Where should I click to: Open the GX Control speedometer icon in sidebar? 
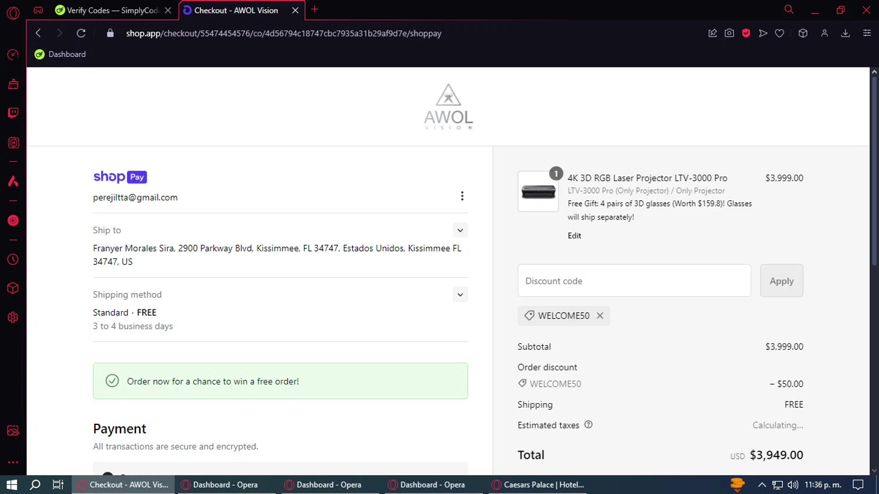point(13,55)
